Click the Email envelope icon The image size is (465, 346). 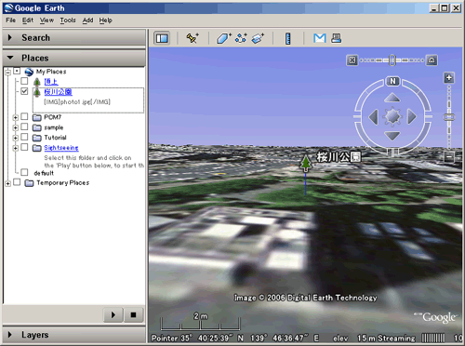pos(320,38)
